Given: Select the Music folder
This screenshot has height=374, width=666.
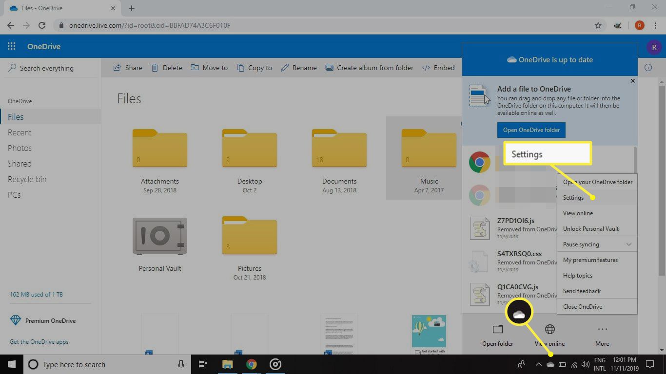Looking at the screenshot, I should click(424, 158).
